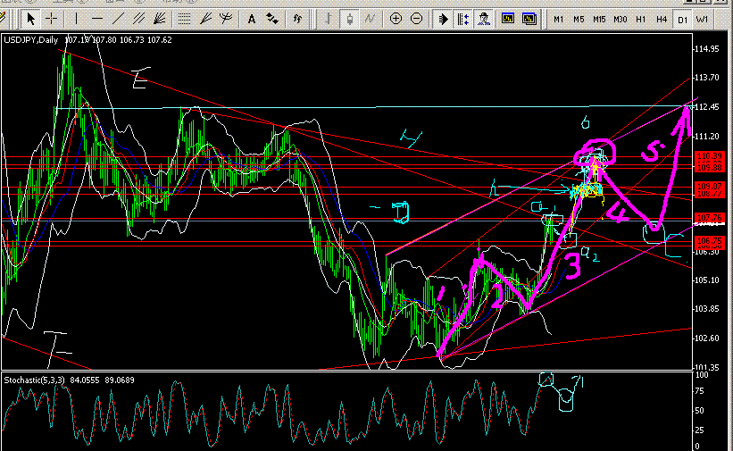Toggle the chart shift button
The image size is (733, 451).
tap(463, 18)
